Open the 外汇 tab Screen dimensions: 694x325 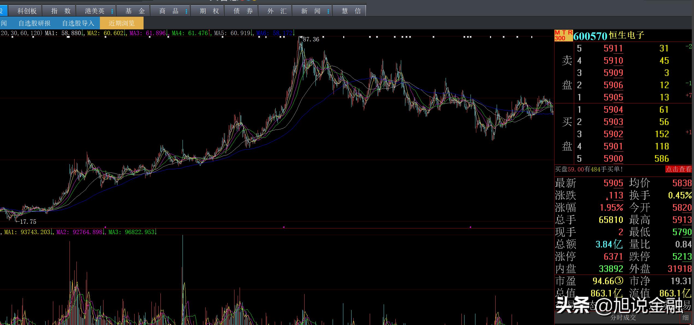tap(277, 11)
